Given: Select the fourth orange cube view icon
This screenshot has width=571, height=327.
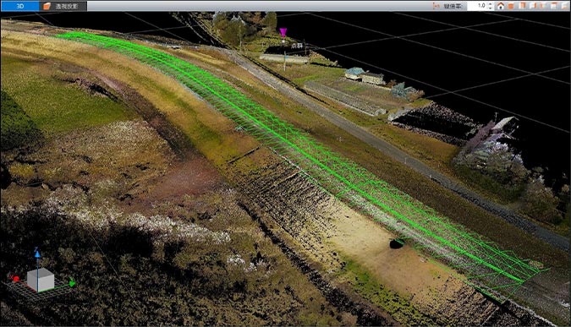Looking at the screenshot, I should [x=543, y=6].
